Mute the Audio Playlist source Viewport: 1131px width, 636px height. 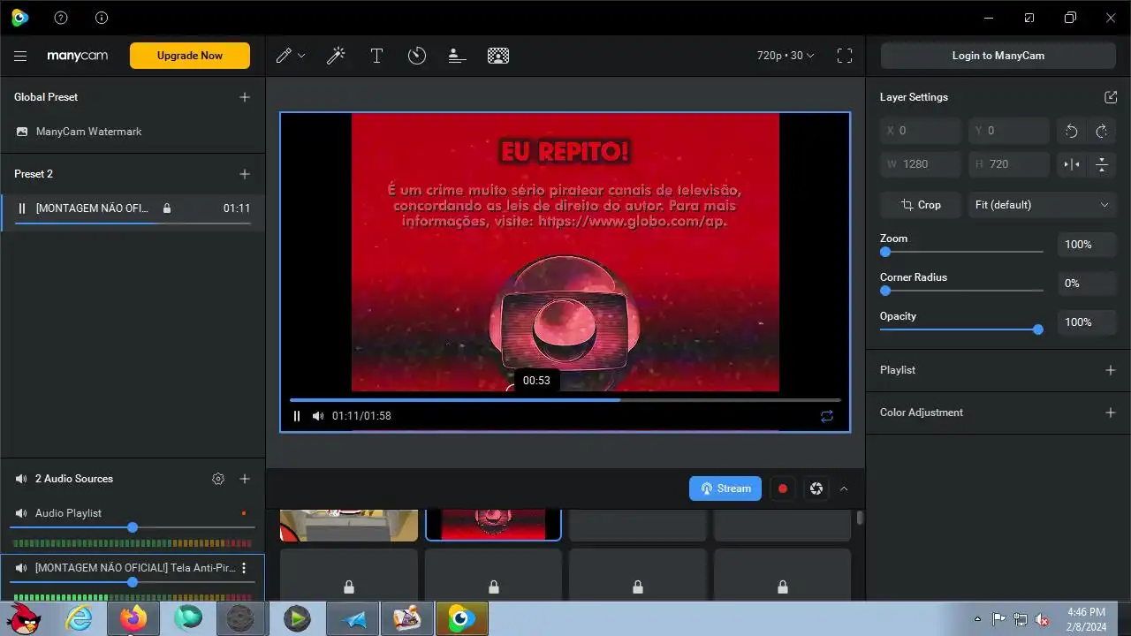pyautogui.click(x=21, y=513)
